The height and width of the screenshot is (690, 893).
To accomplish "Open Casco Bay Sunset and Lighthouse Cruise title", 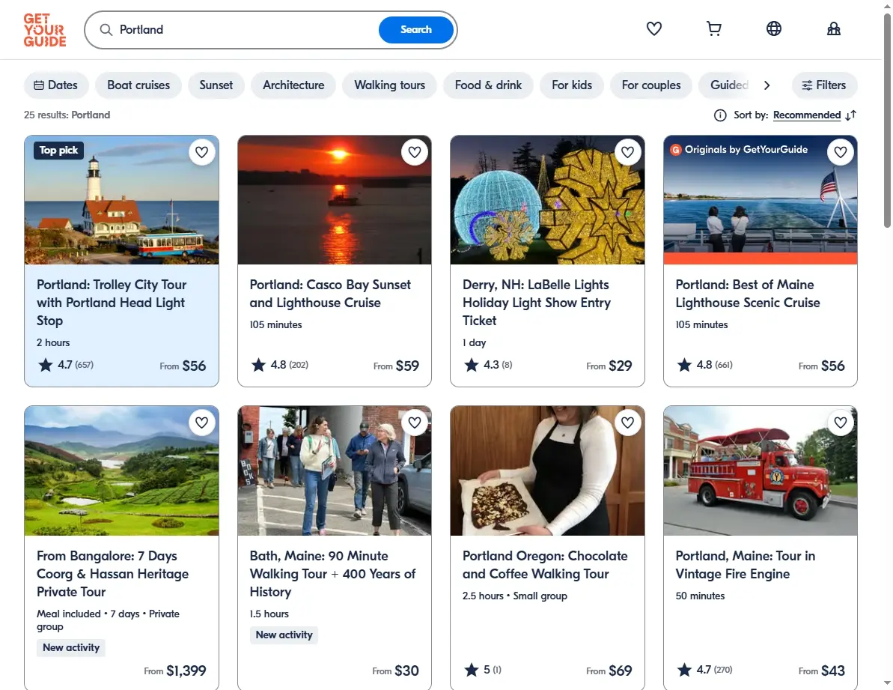I will [x=330, y=294].
